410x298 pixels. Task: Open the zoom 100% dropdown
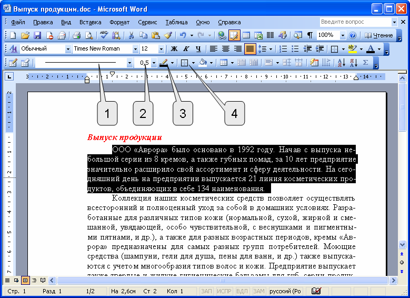pos(343,35)
